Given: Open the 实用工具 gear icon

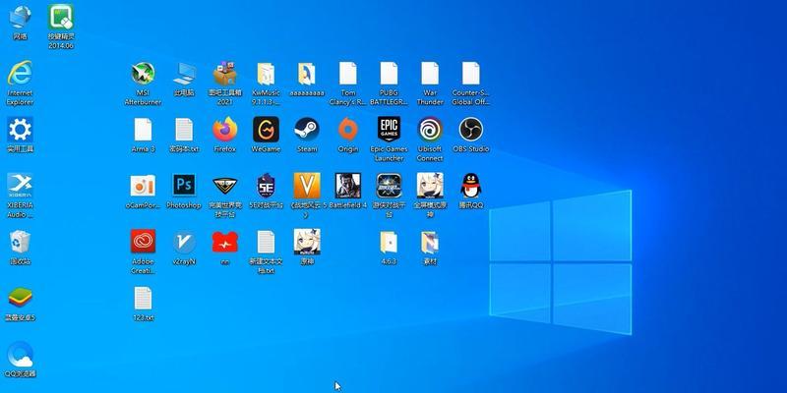Looking at the screenshot, I should tap(20, 130).
